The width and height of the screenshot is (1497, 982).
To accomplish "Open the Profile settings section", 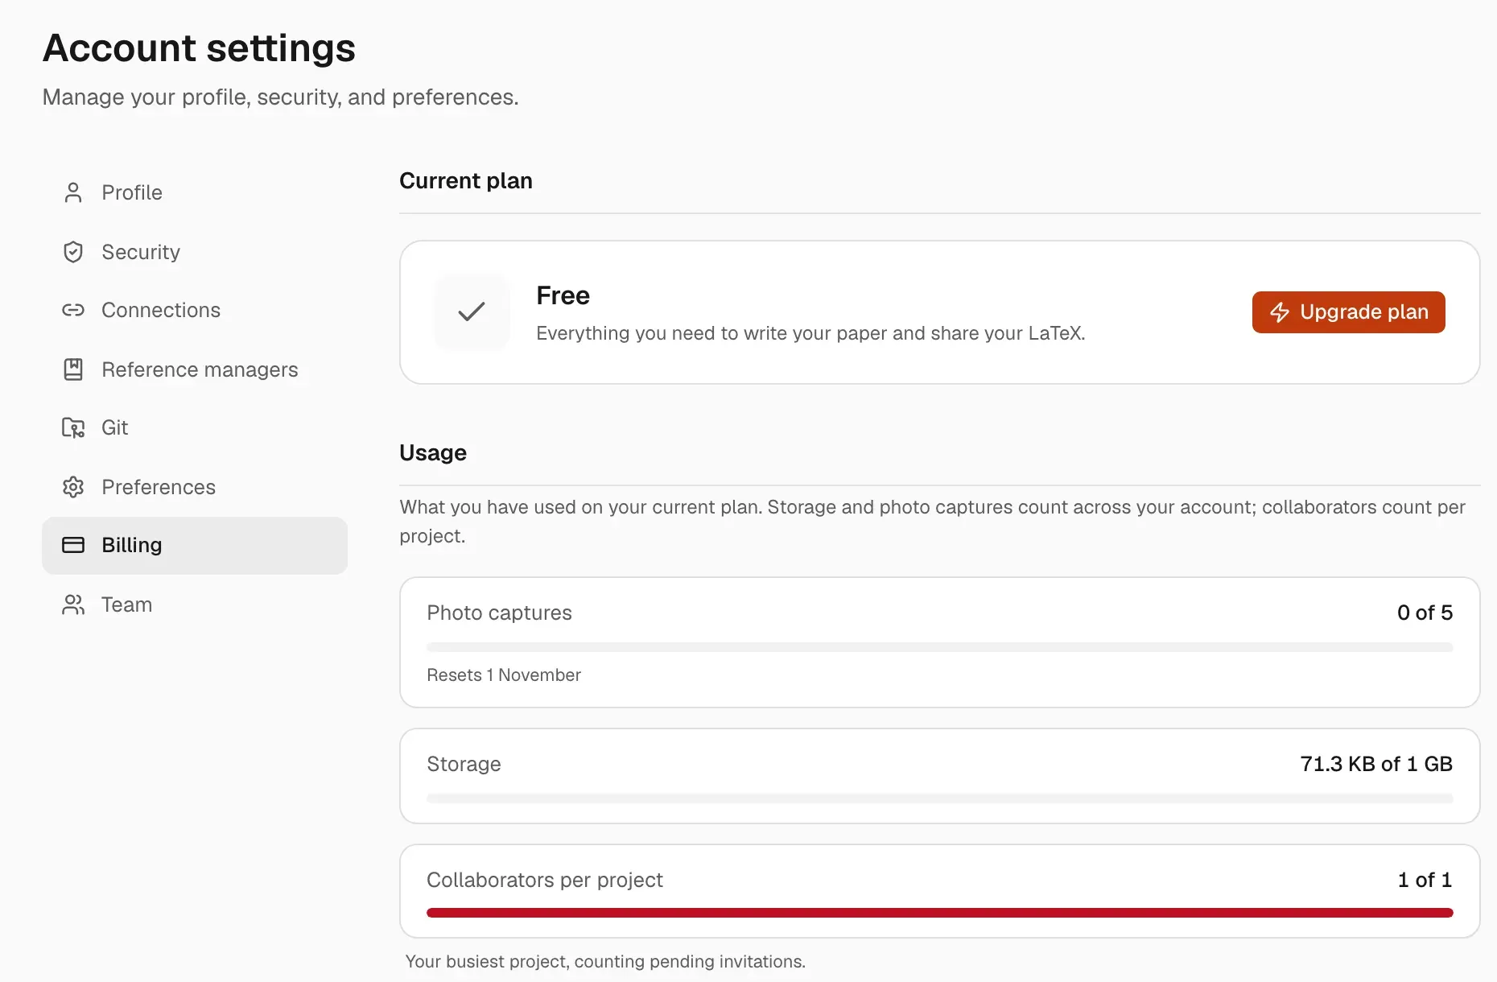I will (x=195, y=192).
